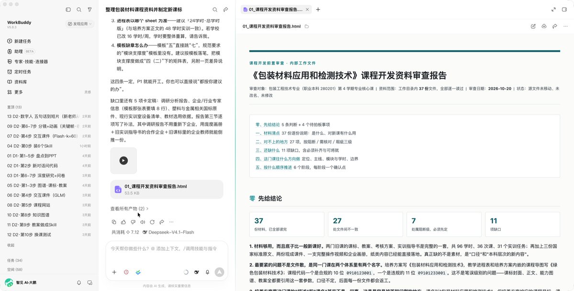Open task 10 D2·第8步 知识图谱
This screenshot has height=291, width=574.
49,215
